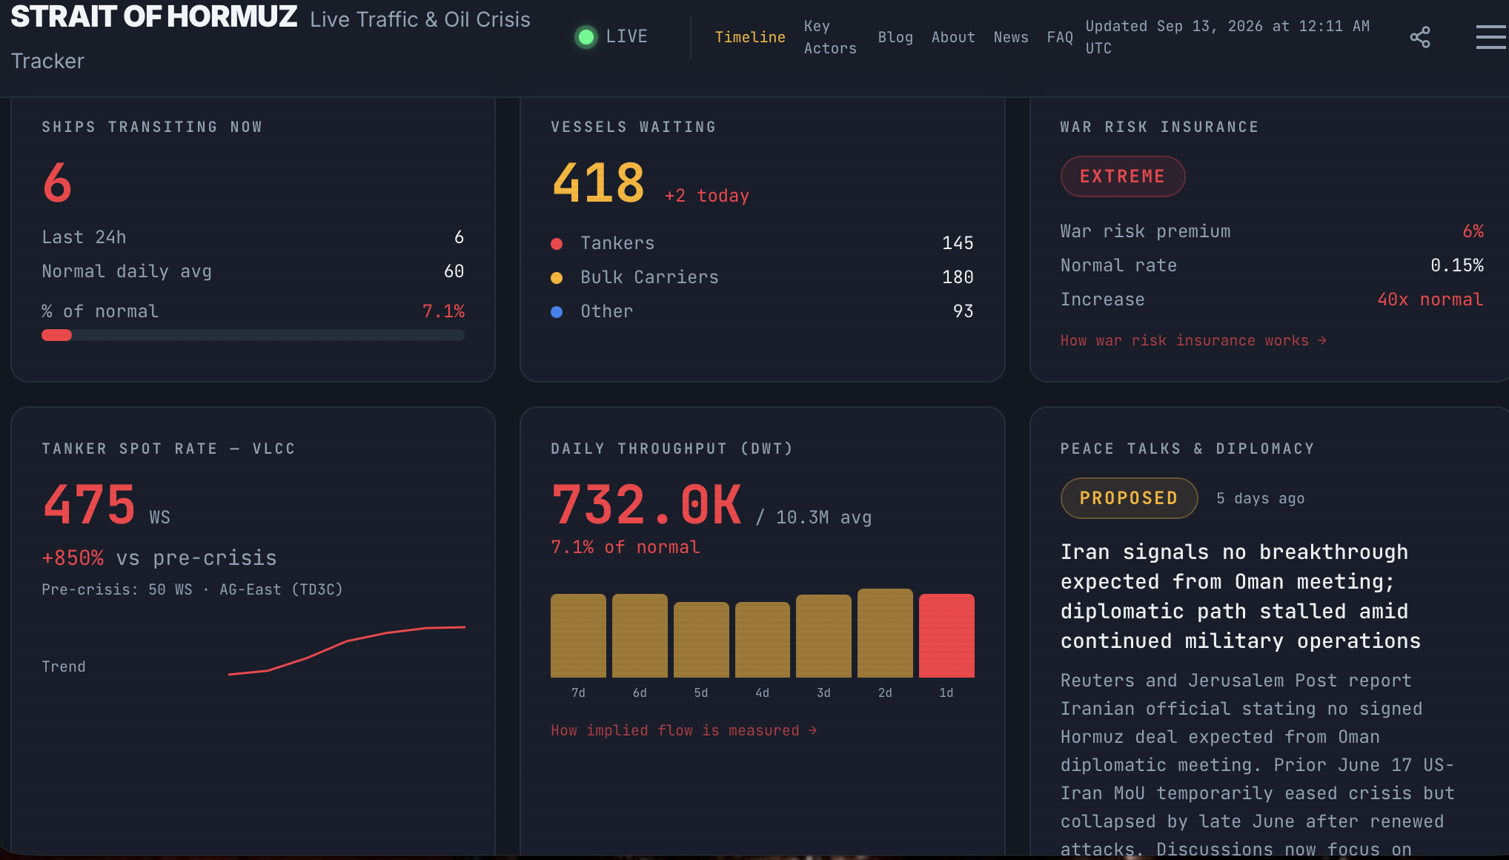Click the blue Other legend dot
This screenshot has width=1509, height=860.
[x=557, y=312]
